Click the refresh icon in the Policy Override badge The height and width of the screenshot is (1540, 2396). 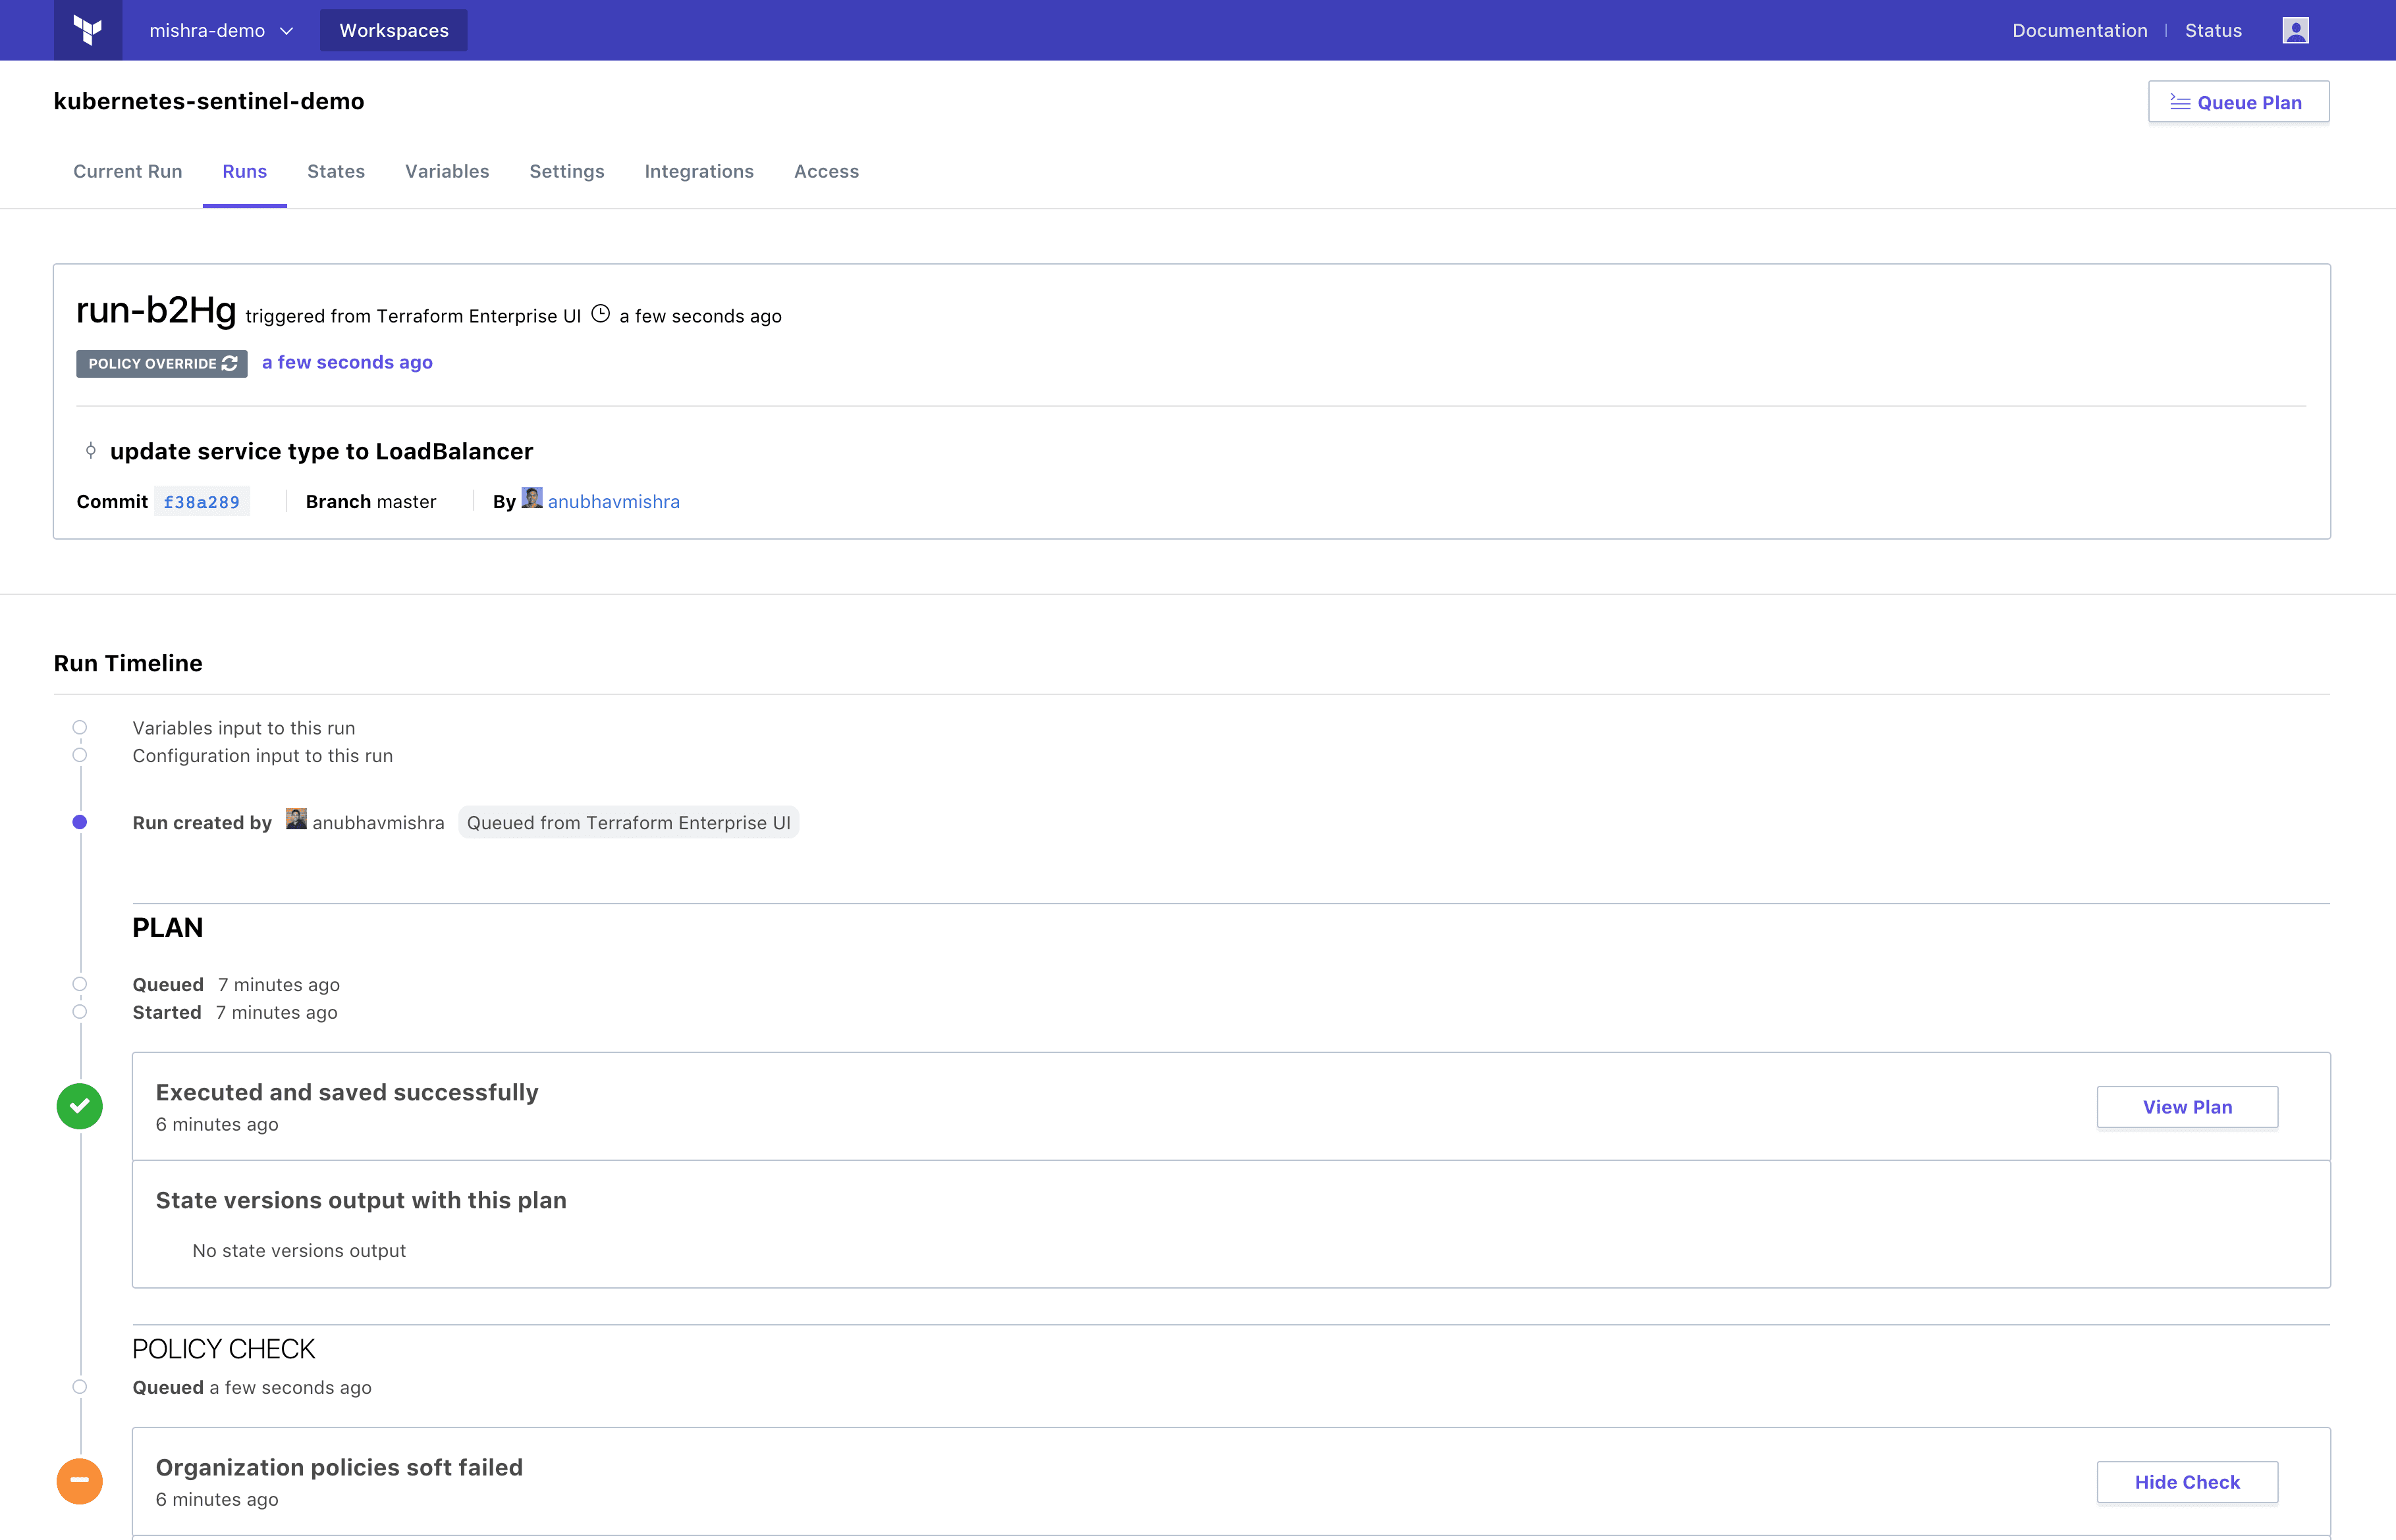230,363
